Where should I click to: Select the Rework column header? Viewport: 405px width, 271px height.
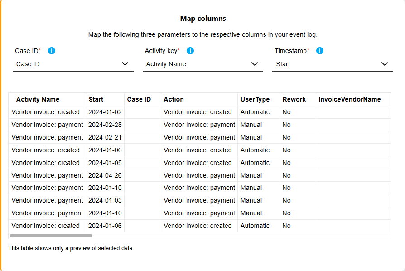tap(294, 99)
